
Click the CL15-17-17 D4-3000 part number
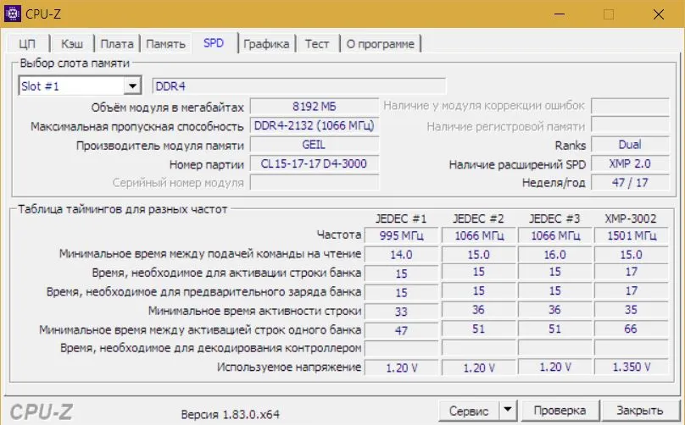[x=315, y=163]
